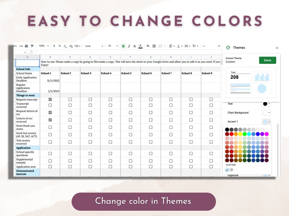This screenshot has height=216, width=289.
Task: Add a custom color with plus button
Action: coord(232,170)
